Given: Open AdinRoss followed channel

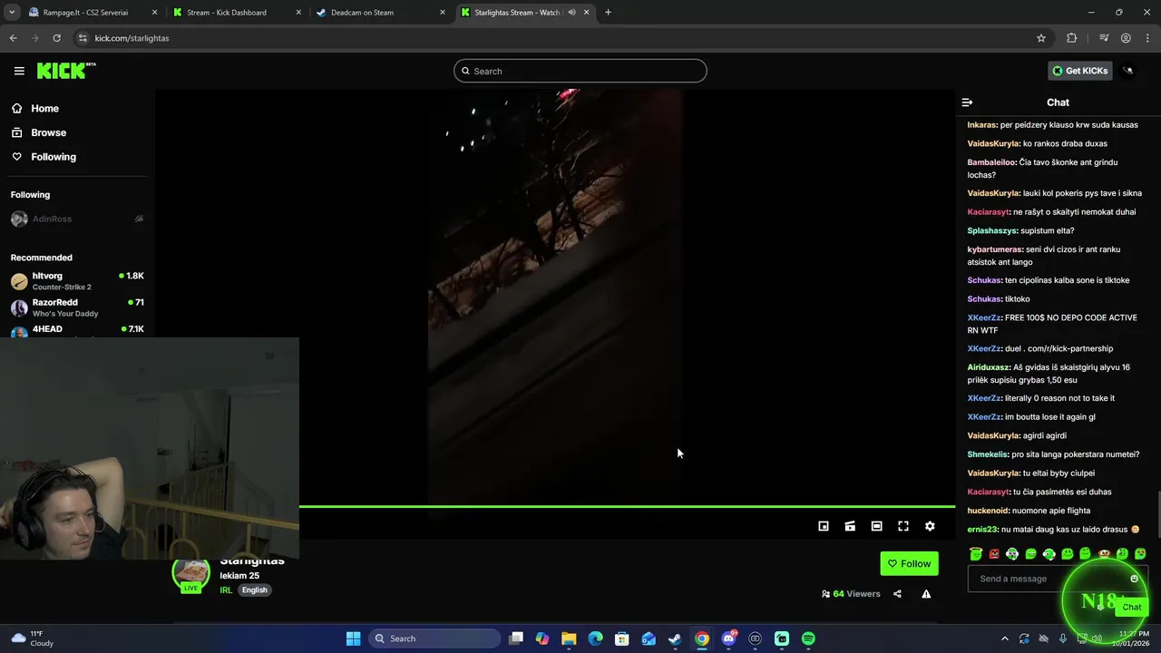Looking at the screenshot, I should pos(77,219).
